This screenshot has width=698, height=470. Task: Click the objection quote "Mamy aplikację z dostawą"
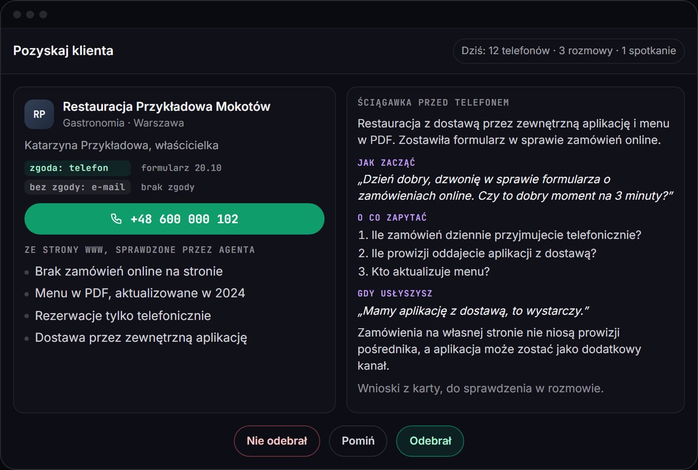tap(473, 311)
